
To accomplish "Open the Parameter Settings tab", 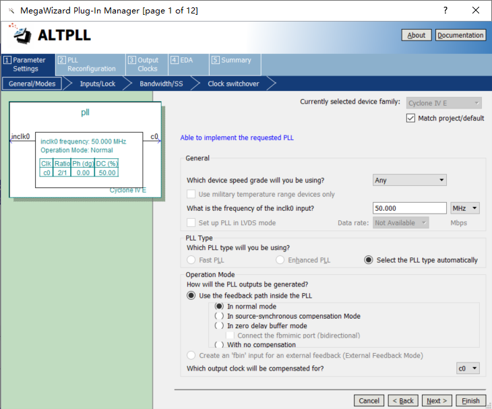I will coord(28,64).
